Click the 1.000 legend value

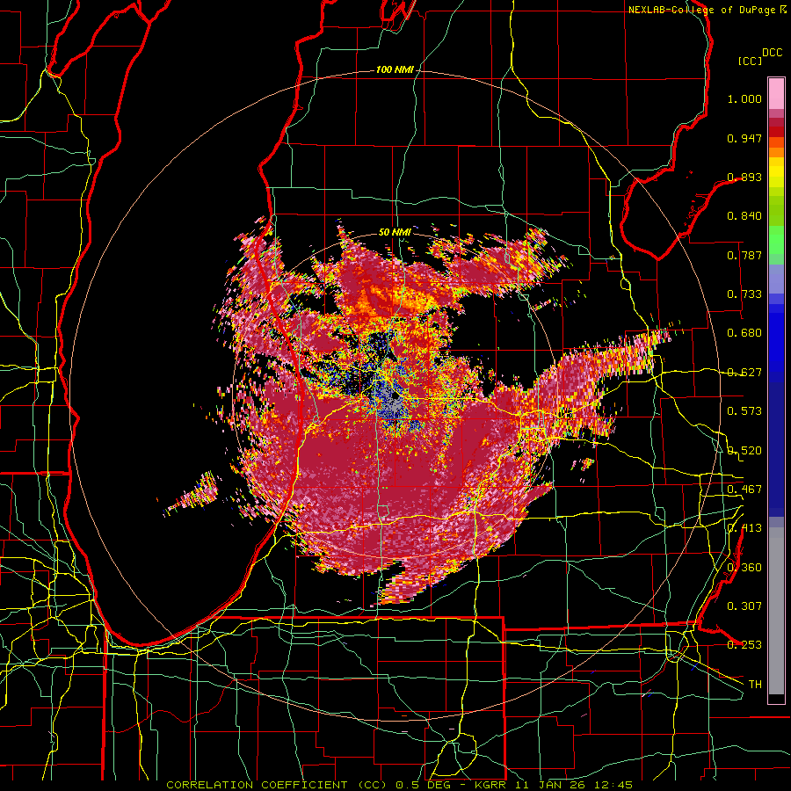(744, 98)
